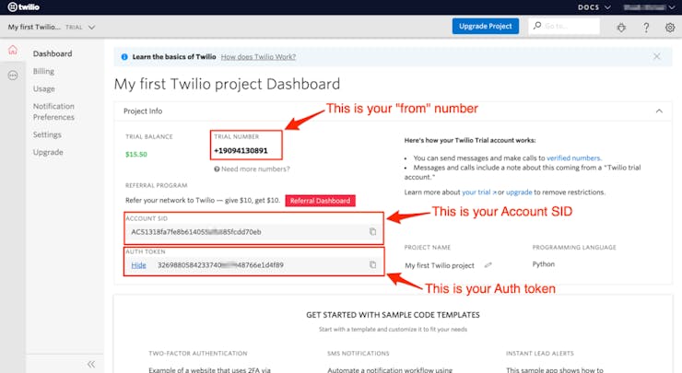Screen dimensions: 682x373
Task: Collapse the Project Info panel
Action: point(659,111)
